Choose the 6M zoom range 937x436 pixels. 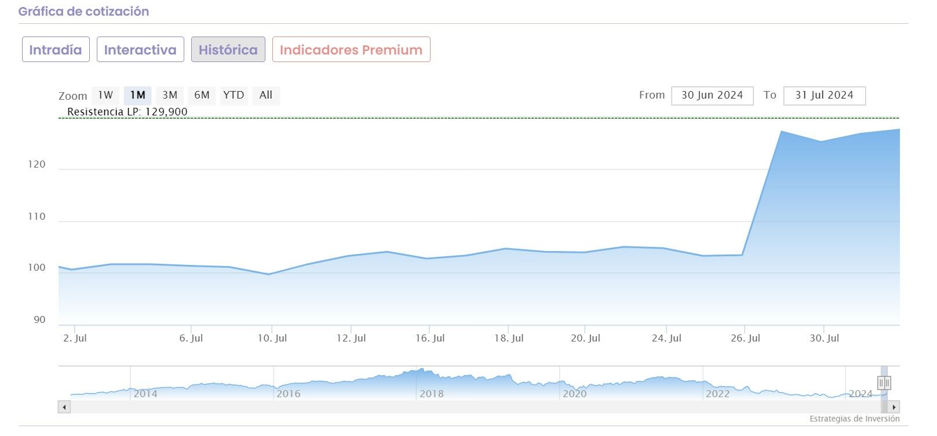tap(202, 95)
